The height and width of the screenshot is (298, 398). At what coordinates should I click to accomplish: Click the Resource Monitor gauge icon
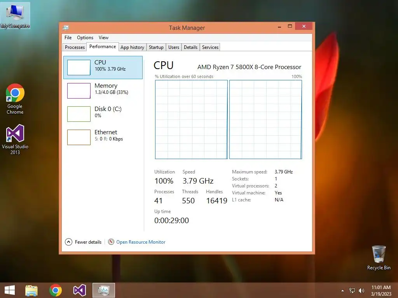coord(111,242)
